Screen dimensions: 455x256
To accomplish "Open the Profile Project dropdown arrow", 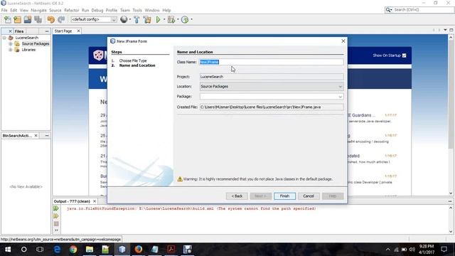I will point(191,19).
